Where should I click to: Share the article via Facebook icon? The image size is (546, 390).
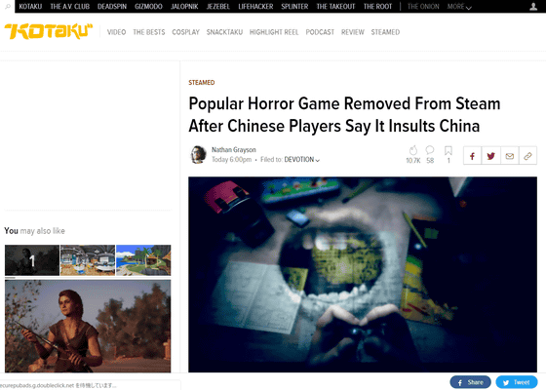[472, 156]
